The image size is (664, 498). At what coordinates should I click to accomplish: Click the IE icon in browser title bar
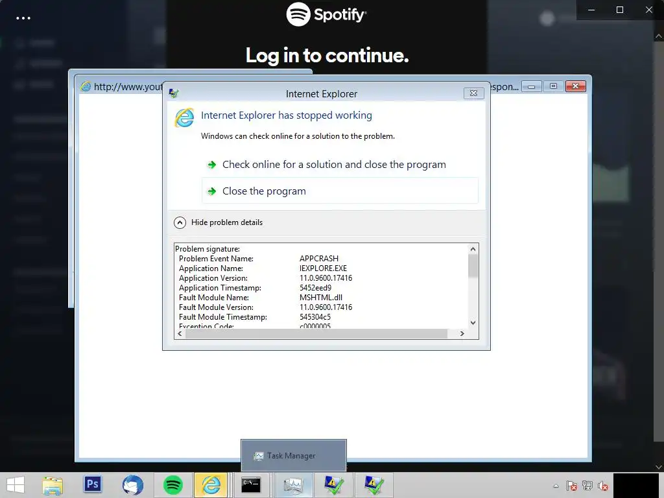86,86
